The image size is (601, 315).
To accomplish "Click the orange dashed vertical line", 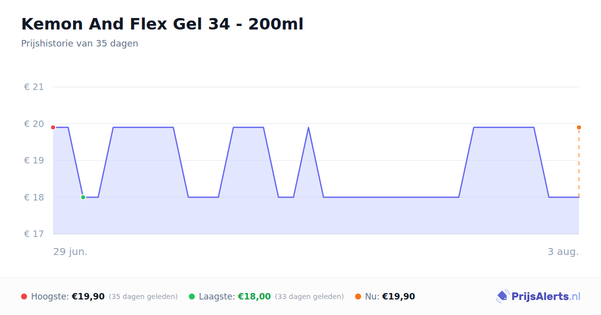I will click(579, 163).
